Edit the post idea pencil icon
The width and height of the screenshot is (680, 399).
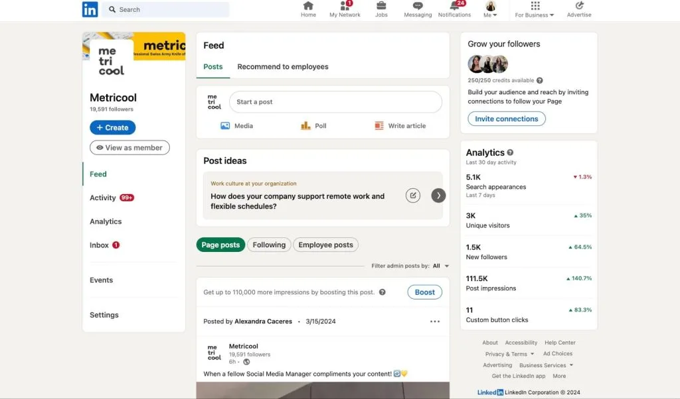coord(413,196)
